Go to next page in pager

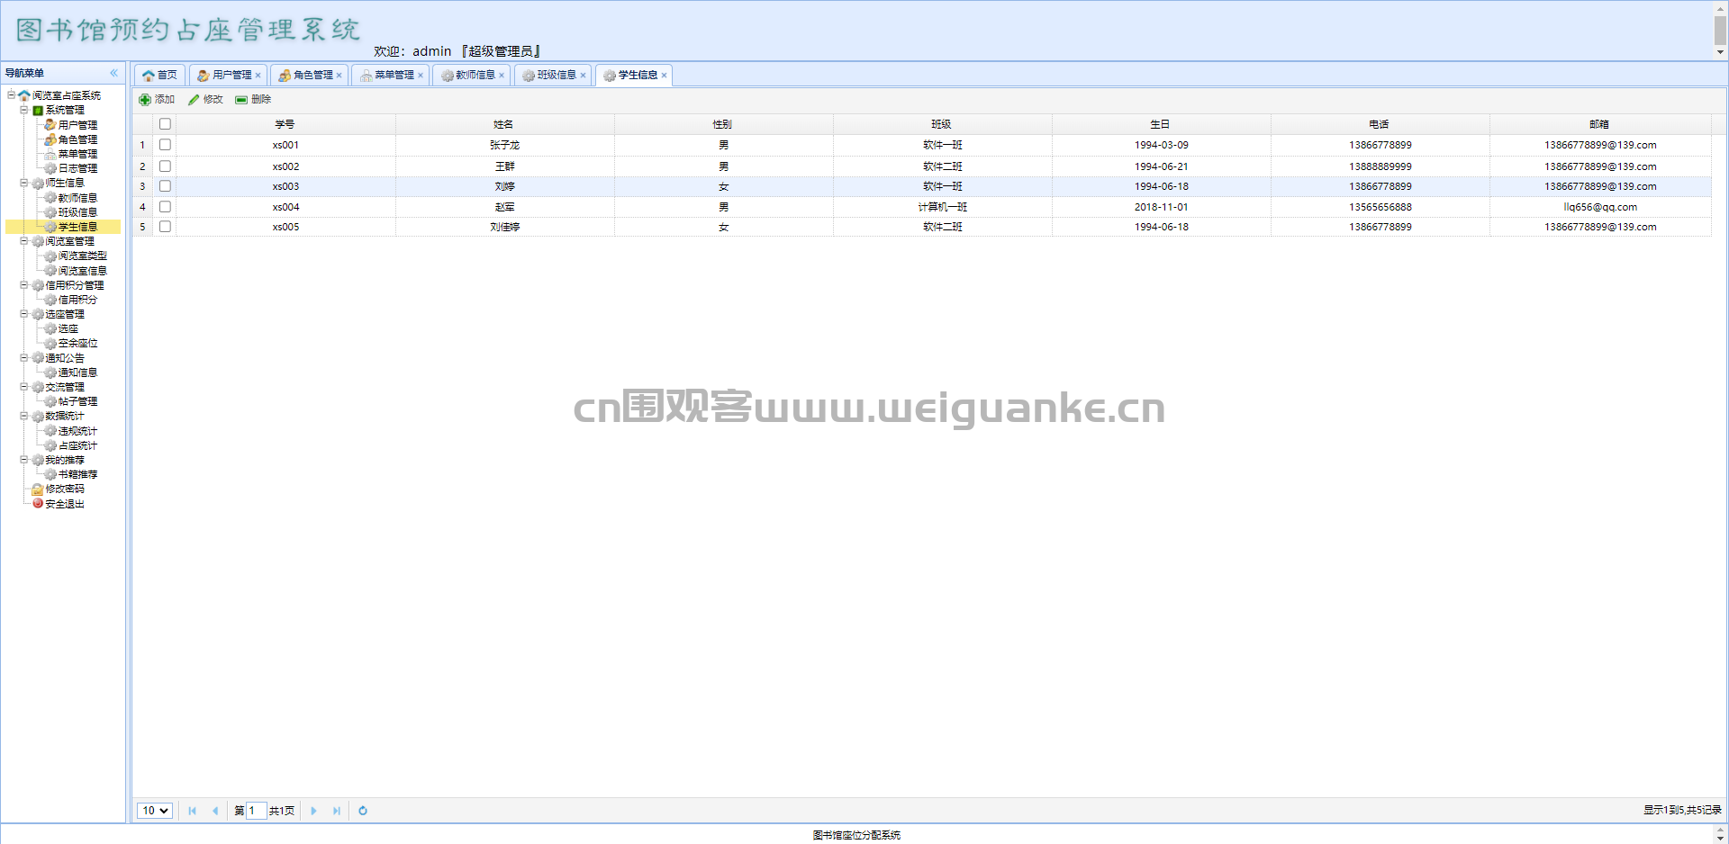(x=313, y=811)
